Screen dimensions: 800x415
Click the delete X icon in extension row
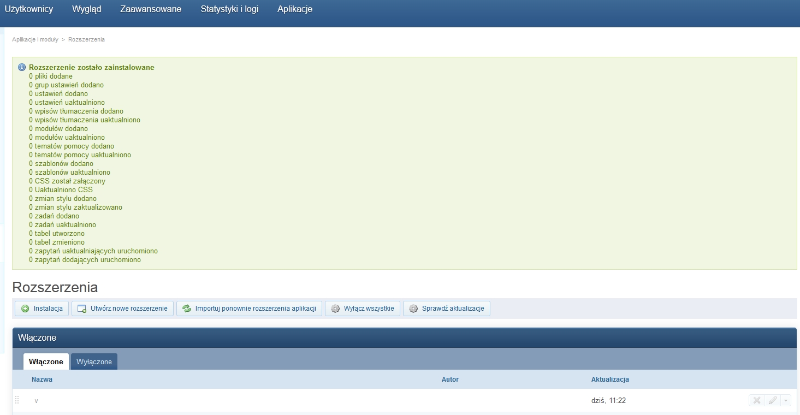point(757,400)
